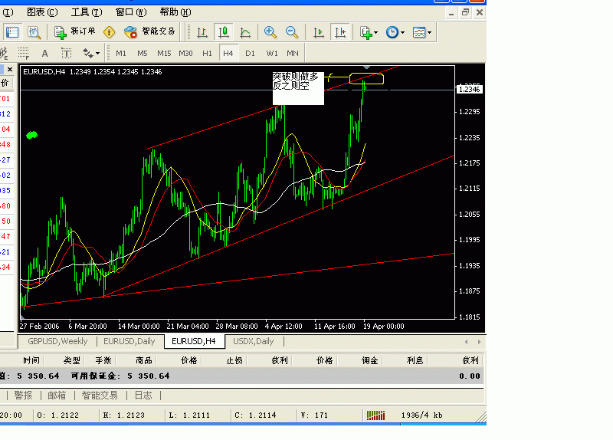
Task: Open the 日志 terminal tab
Action: [x=143, y=396]
